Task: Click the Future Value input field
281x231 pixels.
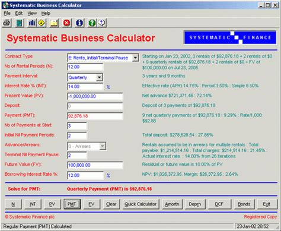Action: coord(95,165)
